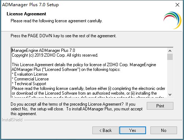Click the Copyright 2019 ZOHO Corp line
The width and height of the screenshot is (184, 140).
pyautogui.click(x=55, y=55)
